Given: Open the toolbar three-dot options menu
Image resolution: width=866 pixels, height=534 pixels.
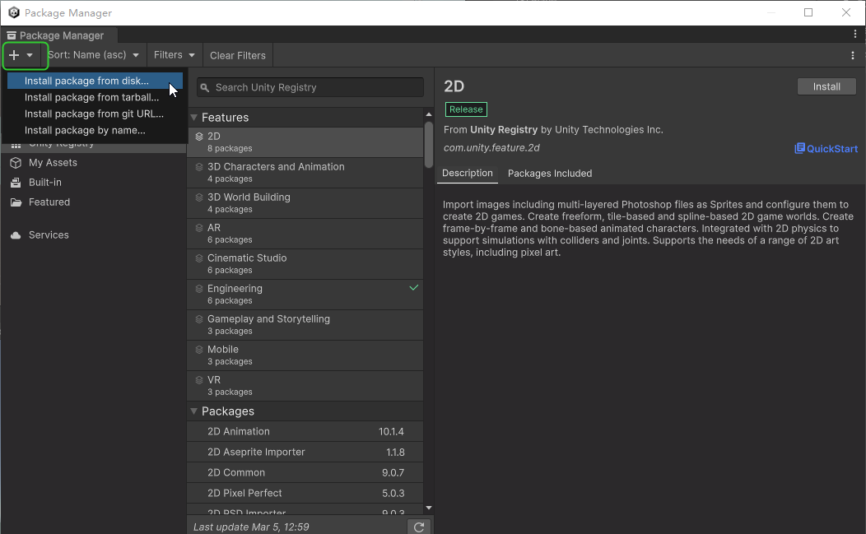Looking at the screenshot, I should (x=853, y=55).
